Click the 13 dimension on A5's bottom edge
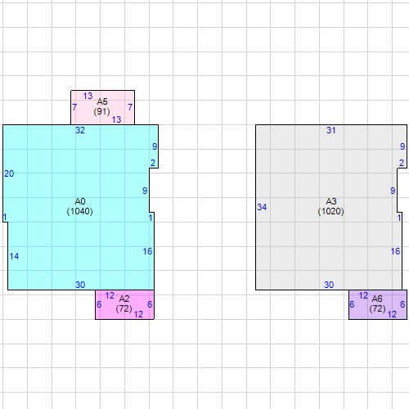The image size is (409, 409). [116, 119]
